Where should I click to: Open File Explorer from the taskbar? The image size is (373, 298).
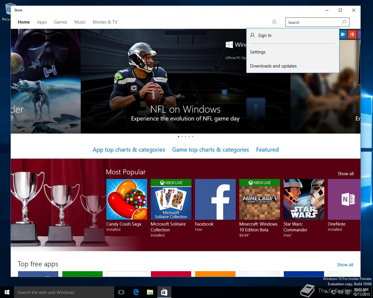[x=150, y=292]
